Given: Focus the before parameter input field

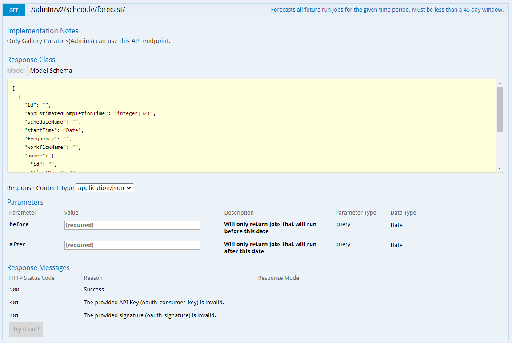Looking at the screenshot, I should [132, 225].
